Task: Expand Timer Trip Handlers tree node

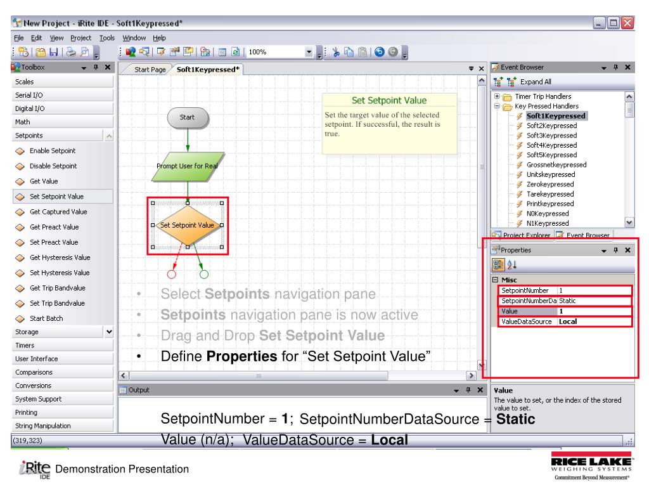Action: point(497,96)
